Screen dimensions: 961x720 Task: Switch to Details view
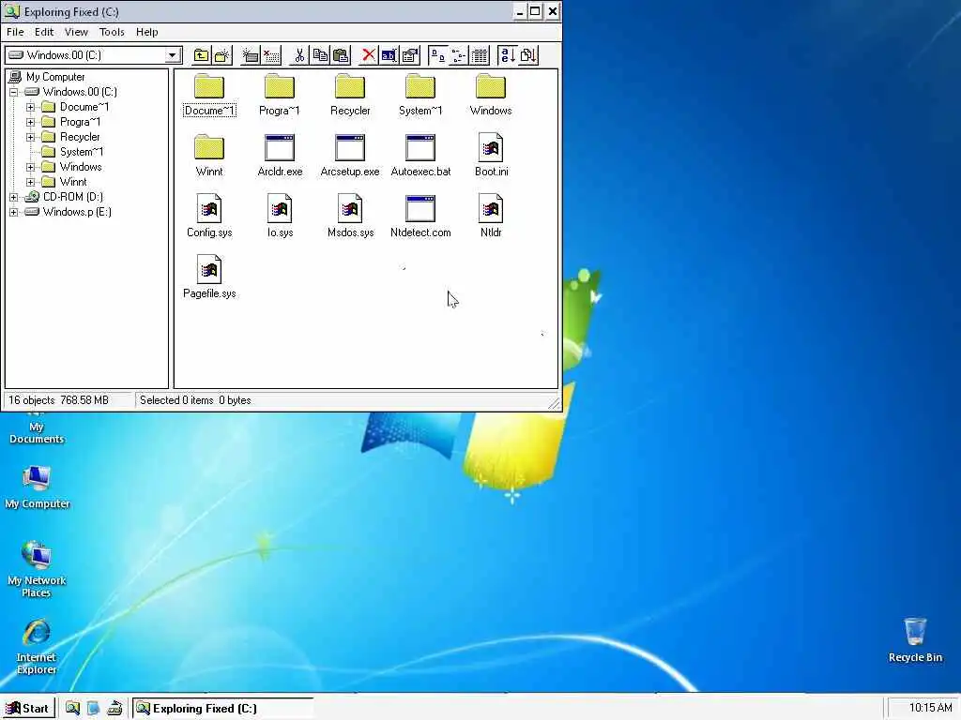480,55
